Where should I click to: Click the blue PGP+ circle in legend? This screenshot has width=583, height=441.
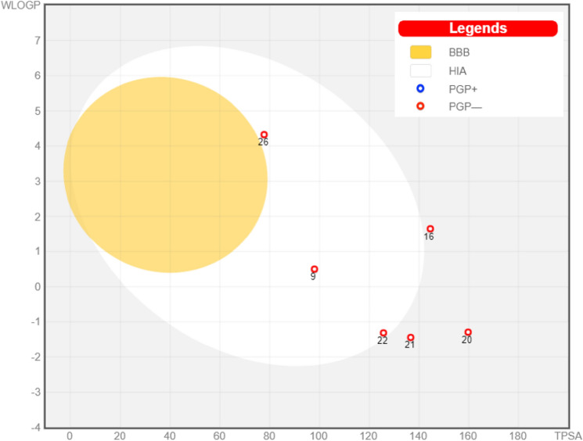(420, 88)
